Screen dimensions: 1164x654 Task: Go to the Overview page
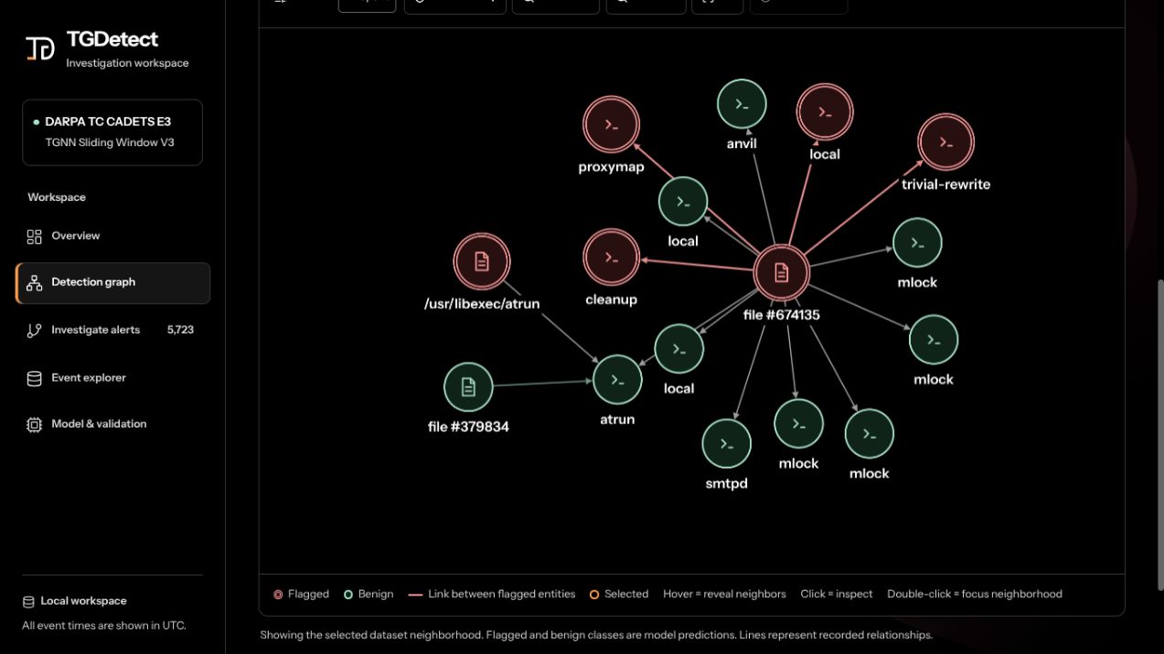[112, 236]
